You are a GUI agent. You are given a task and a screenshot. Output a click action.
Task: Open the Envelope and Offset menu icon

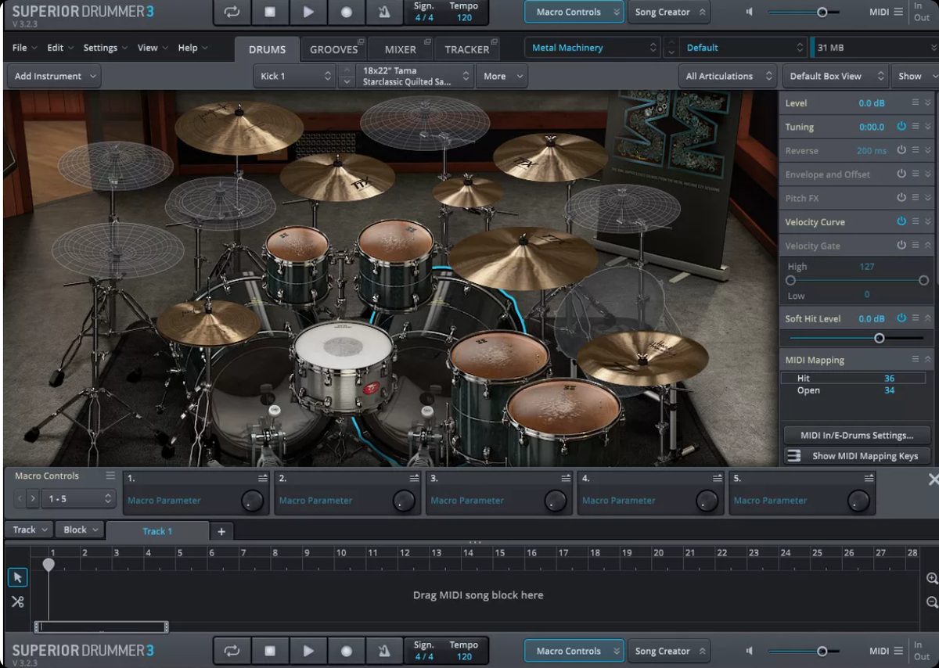[916, 174]
